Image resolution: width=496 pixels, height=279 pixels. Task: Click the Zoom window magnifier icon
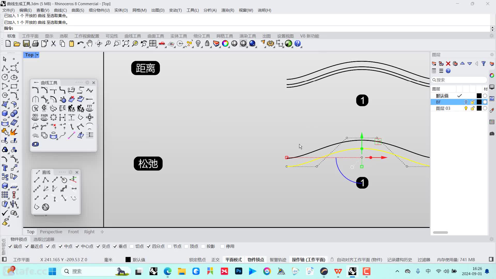click(x=117, y=44)
